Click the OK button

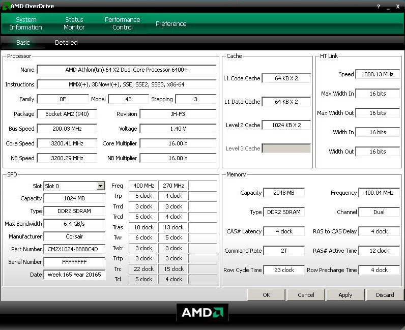pos(266,295)
